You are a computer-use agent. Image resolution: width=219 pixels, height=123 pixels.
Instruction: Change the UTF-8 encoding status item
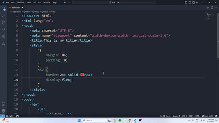pyautogui.click(x=184, y=116)
